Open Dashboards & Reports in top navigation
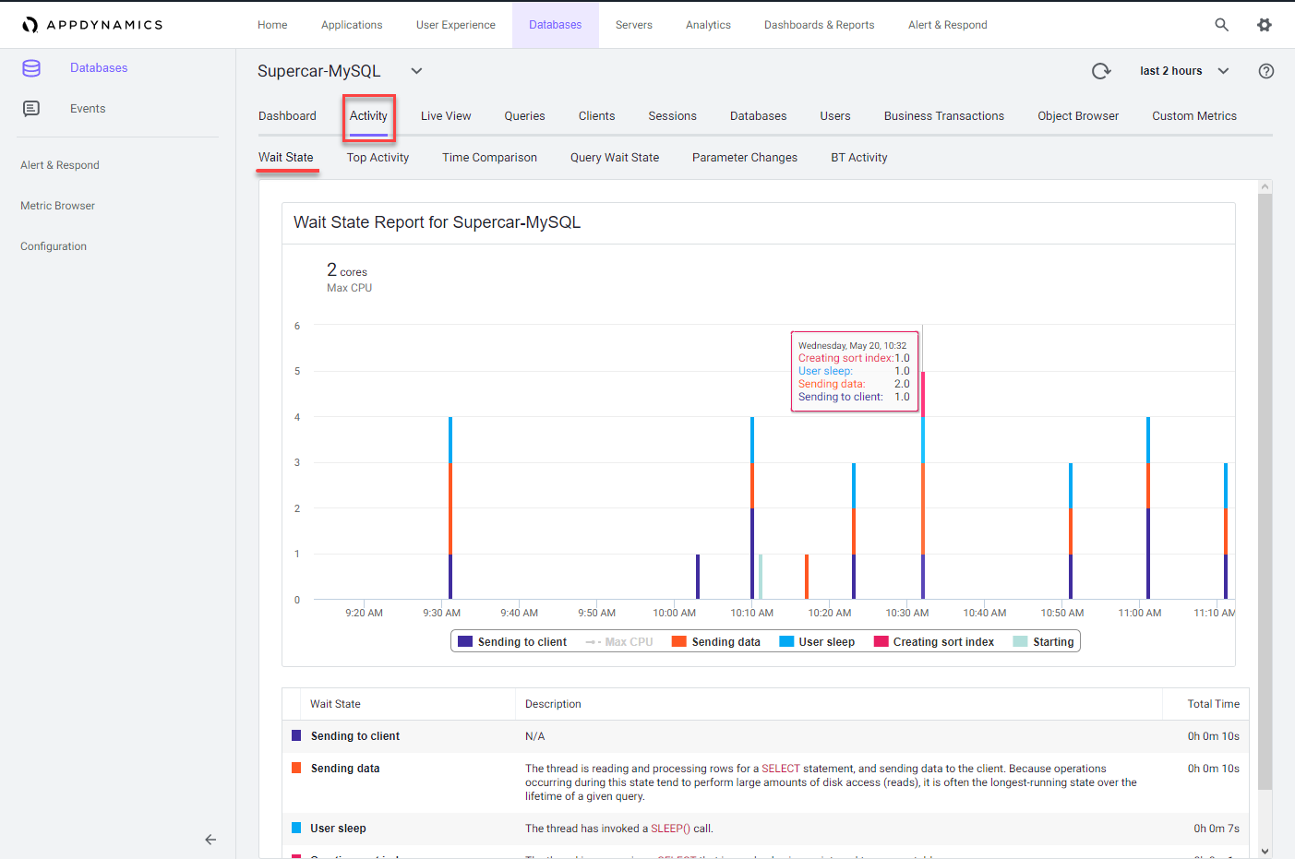Image resolution: width=1295 pixels, height=859 pixels. pos(820,25)
